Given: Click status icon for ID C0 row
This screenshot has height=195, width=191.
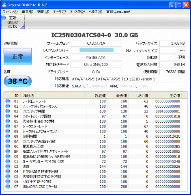Looking at the screenshot, I should [x=8, y=156].
